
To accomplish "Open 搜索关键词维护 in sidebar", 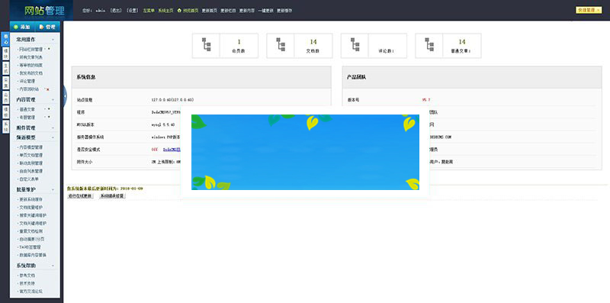I will pos(33,215).
